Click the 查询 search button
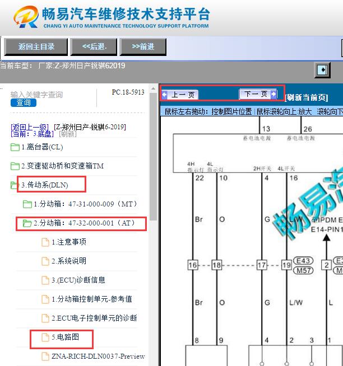This screenshot has width=343, height=366. click(x=24, y=103)
